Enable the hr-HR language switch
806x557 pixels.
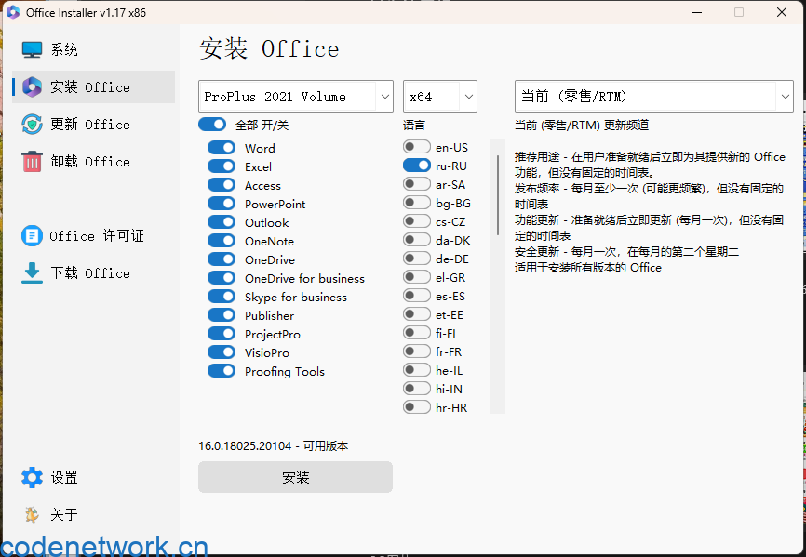[417, 407]
